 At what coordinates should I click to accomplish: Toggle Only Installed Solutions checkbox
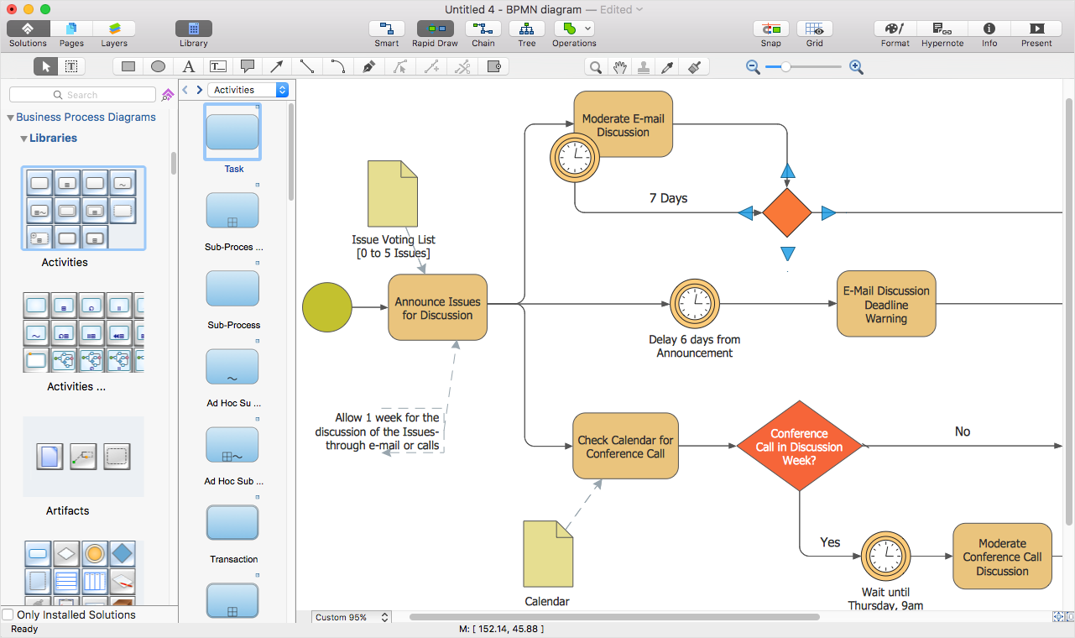pyautogui.click(x=8, y=614)
